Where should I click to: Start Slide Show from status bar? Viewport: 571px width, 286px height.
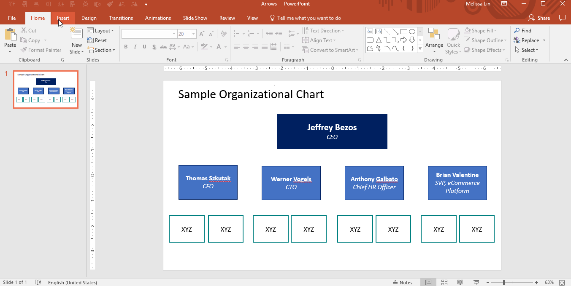point(476,282)
